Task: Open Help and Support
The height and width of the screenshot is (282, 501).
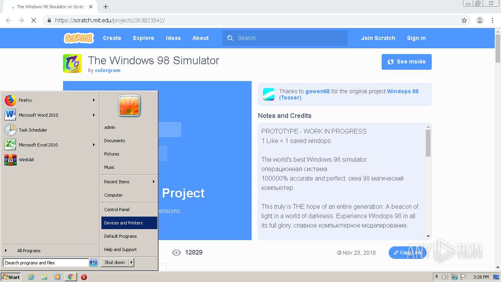Action: [x=129, y=249]
